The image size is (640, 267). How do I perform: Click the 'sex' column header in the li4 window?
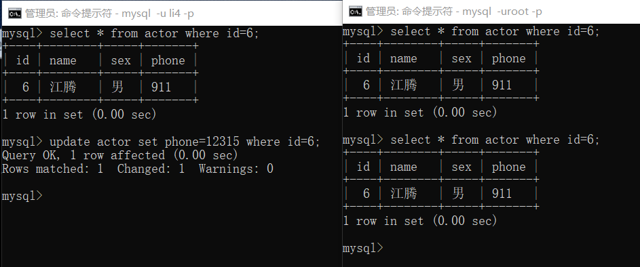(121, 61)
